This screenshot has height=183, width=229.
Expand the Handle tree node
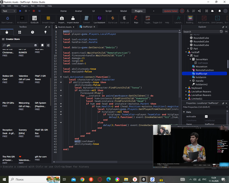[x=191, y=81]
